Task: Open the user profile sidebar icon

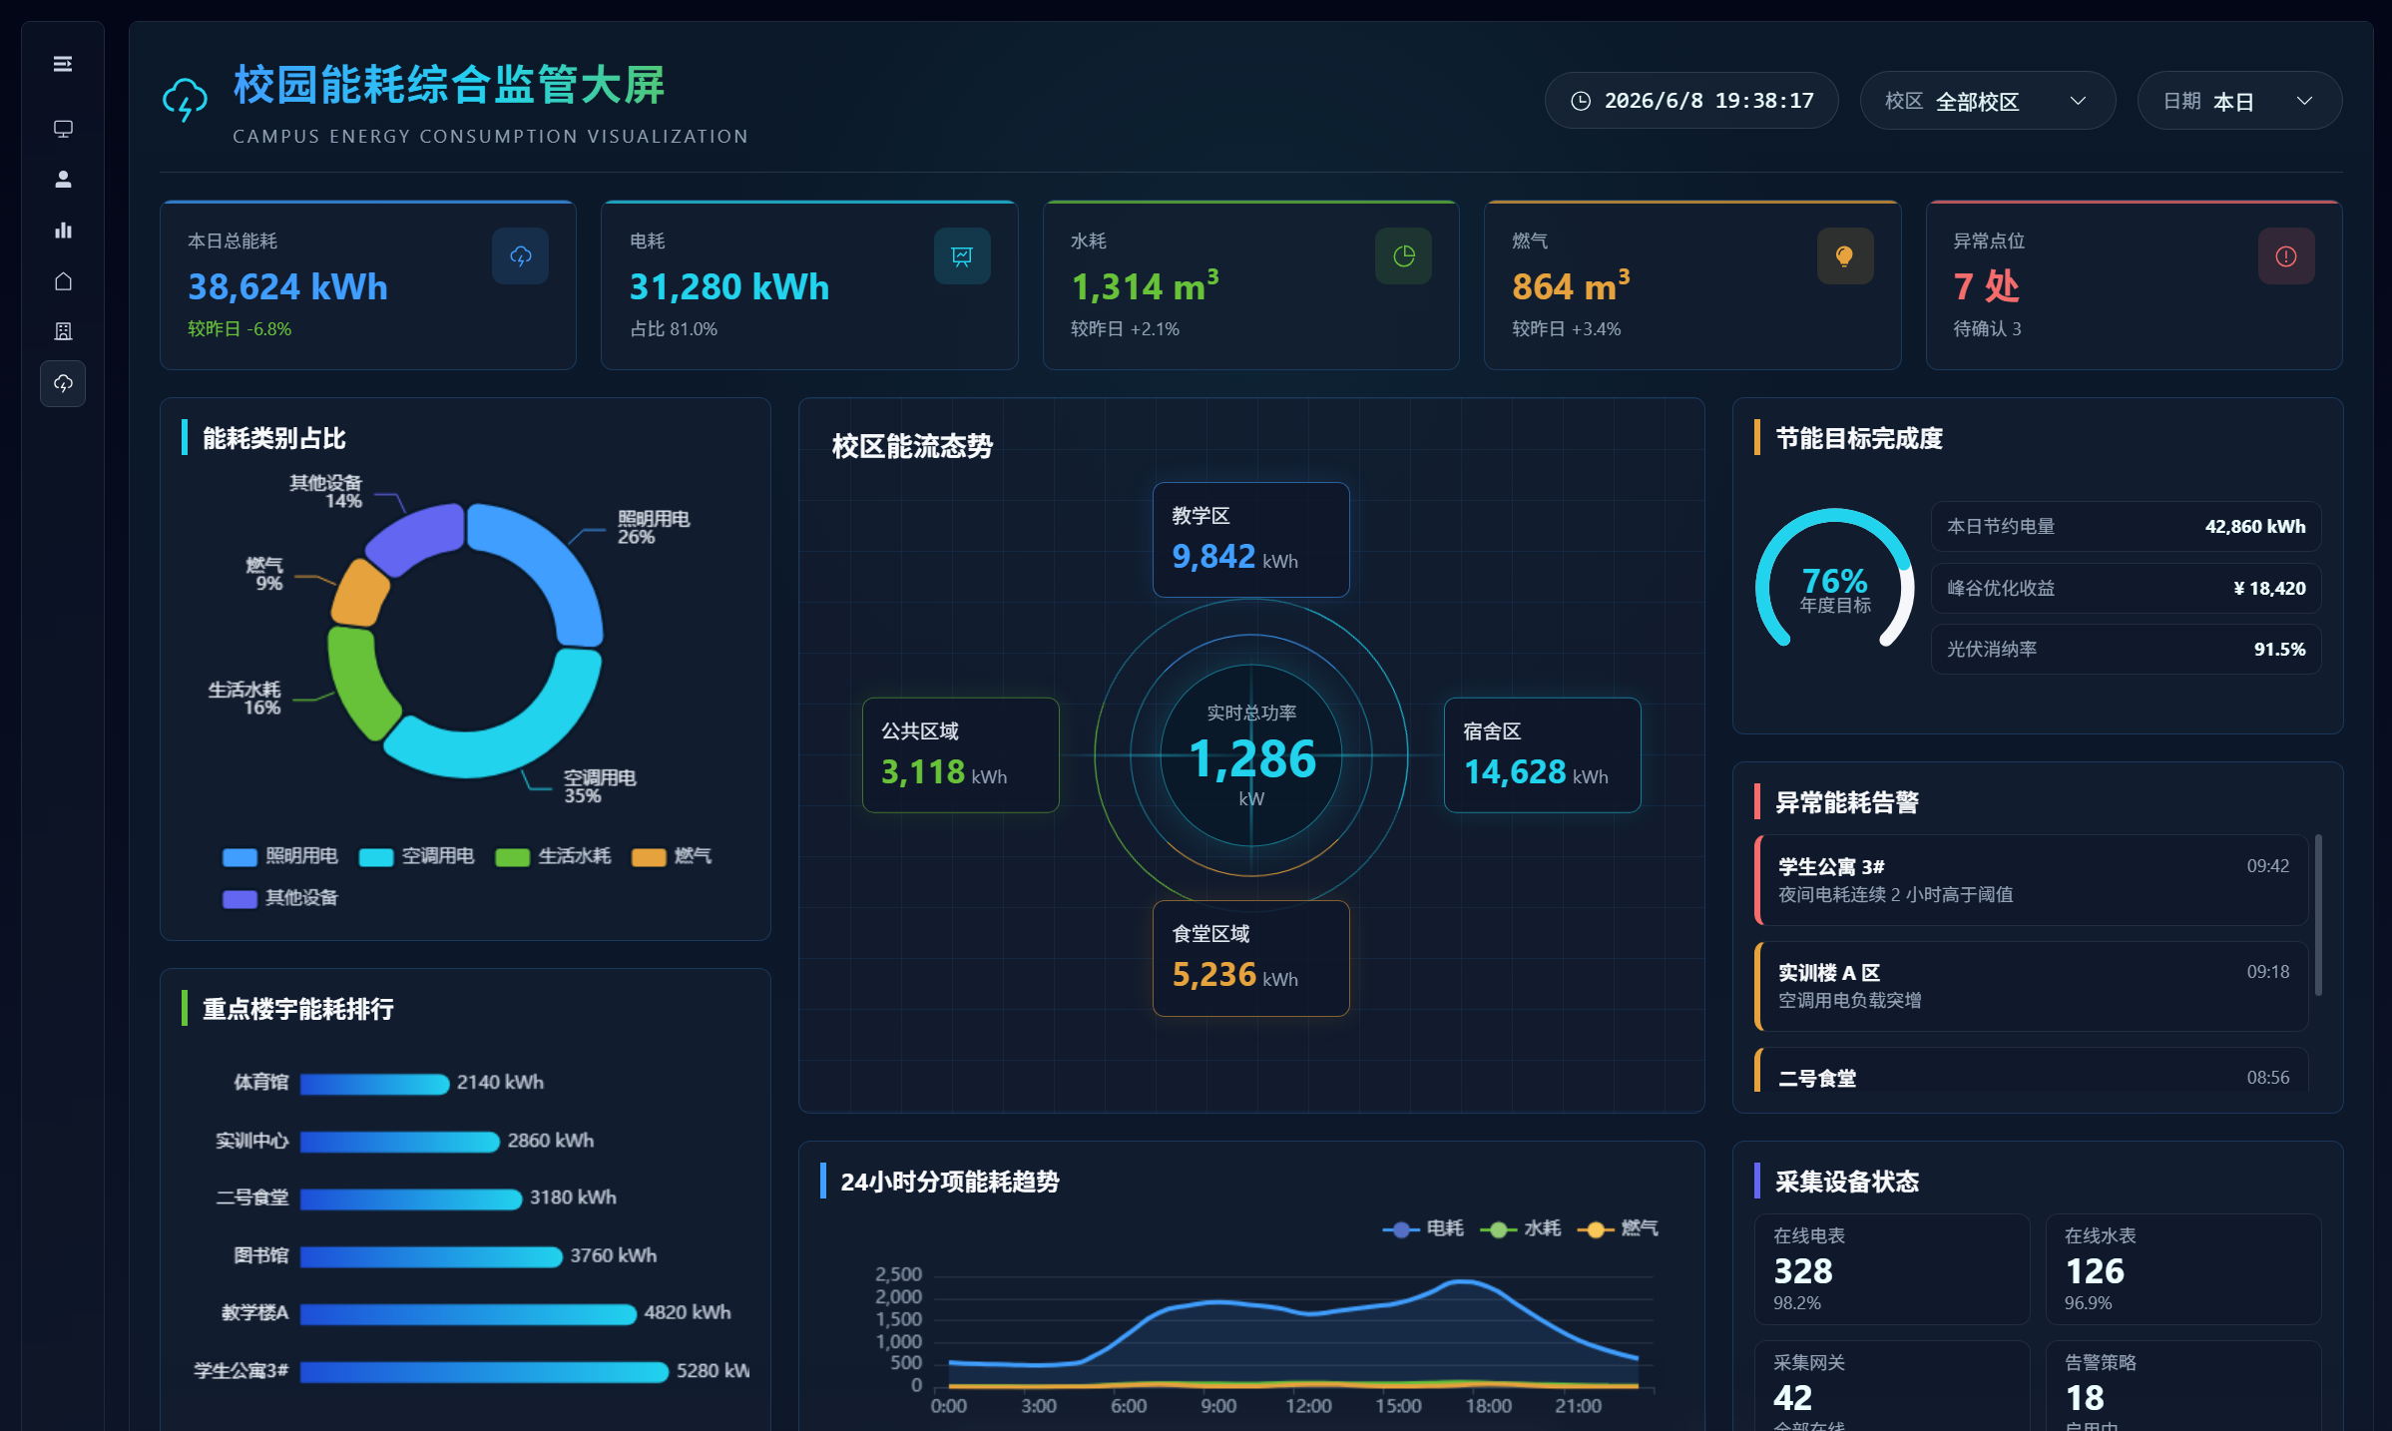Action: pyautogui.click(x=63, y=179)
